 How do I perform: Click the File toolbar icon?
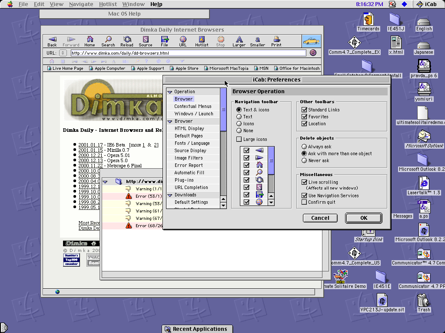[164, 41]
